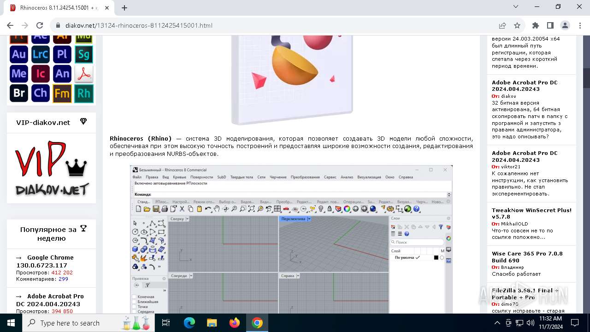The image size is (590, 332).
Task: Click the 412 202 view count
Action: (x=62, y=273)
